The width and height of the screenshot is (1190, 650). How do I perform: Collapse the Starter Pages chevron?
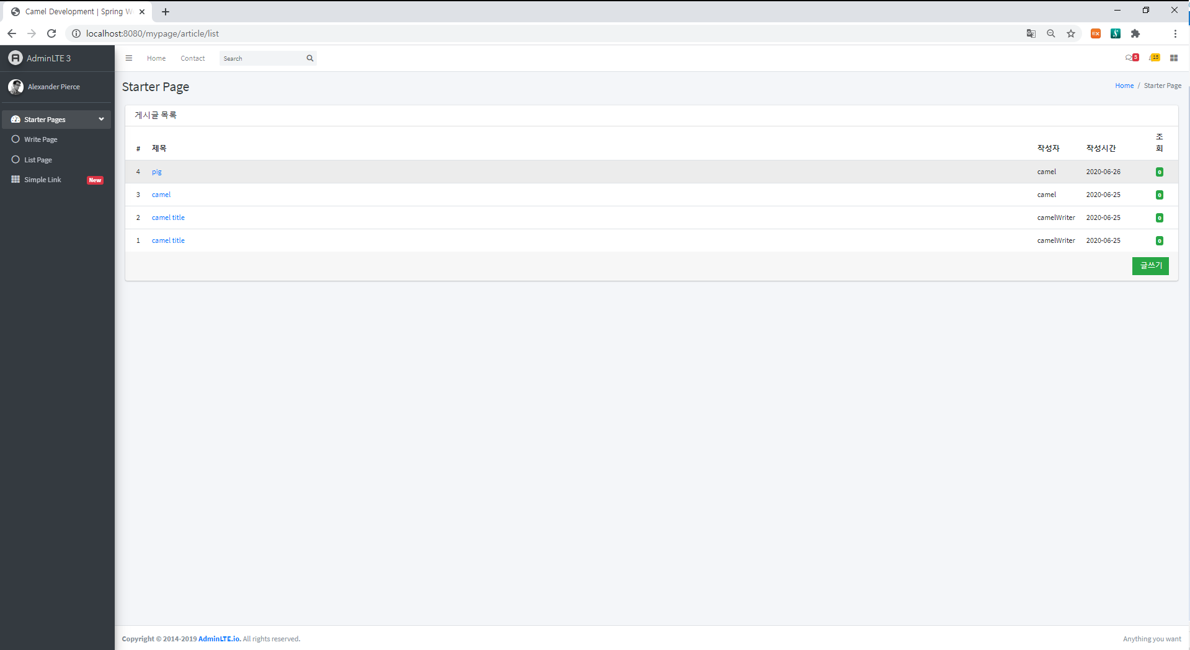101,119
